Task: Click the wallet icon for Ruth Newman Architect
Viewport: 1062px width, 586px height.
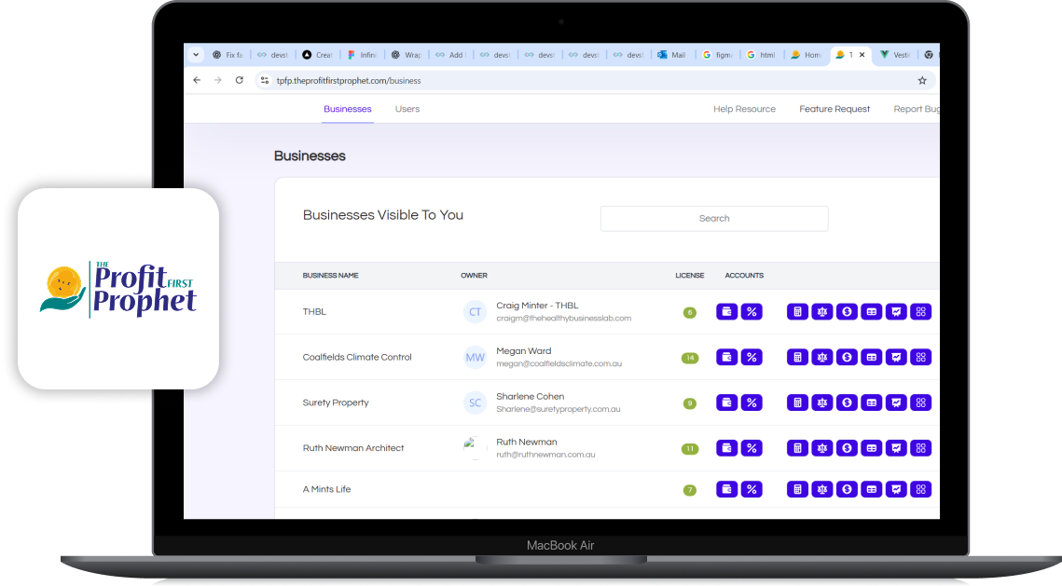Action: pos(726,448)
